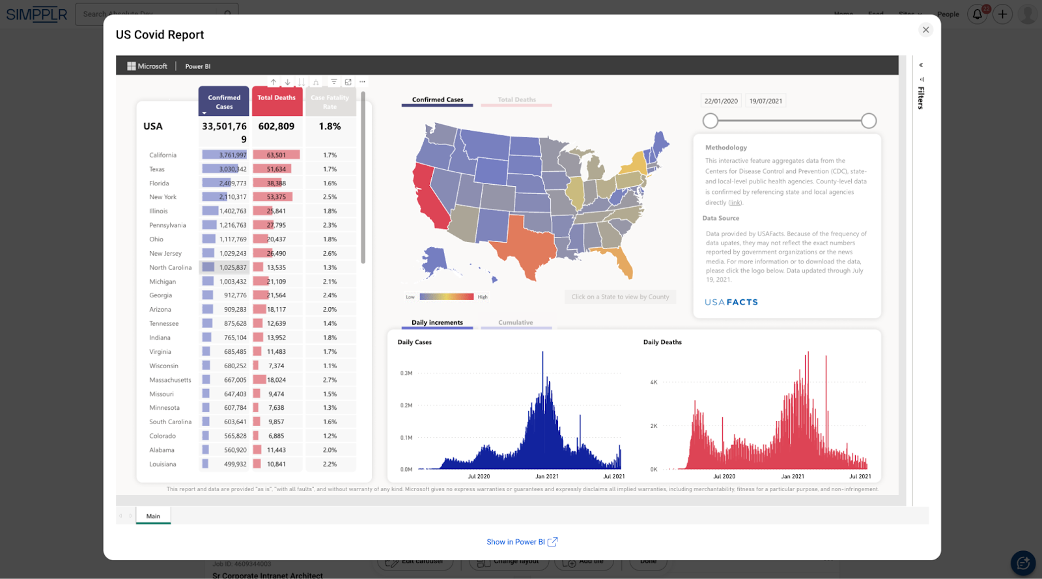Switch charts to Cumulative view
This screenshot has height=579, width=1042.
click(516, 323)
